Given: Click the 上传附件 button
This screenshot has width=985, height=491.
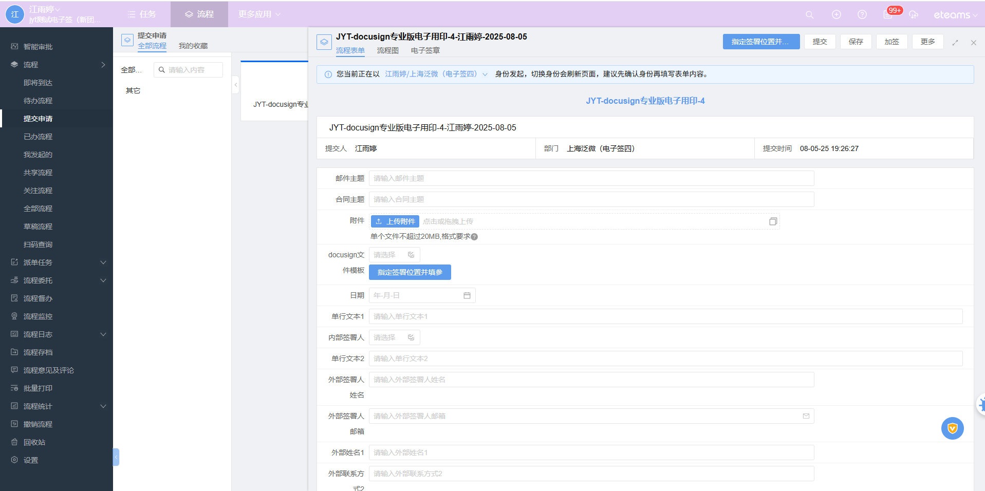Looking at the screenshot, I should pyautogui.click(x=395, y=221).
